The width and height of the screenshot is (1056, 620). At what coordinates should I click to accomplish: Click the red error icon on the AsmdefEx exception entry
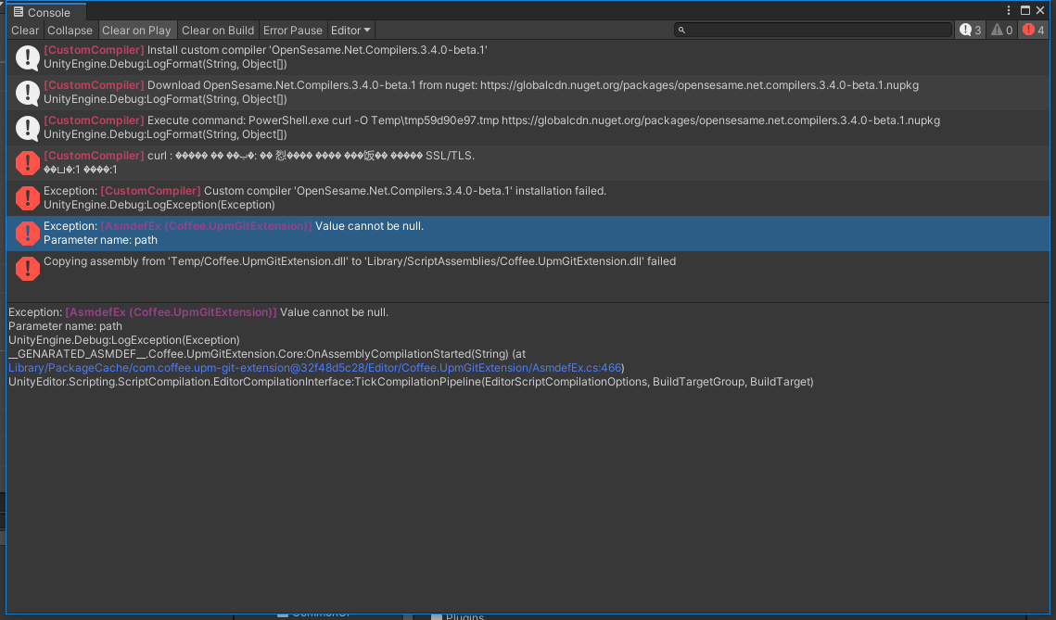pyautogui.click(x=27, y=233)
